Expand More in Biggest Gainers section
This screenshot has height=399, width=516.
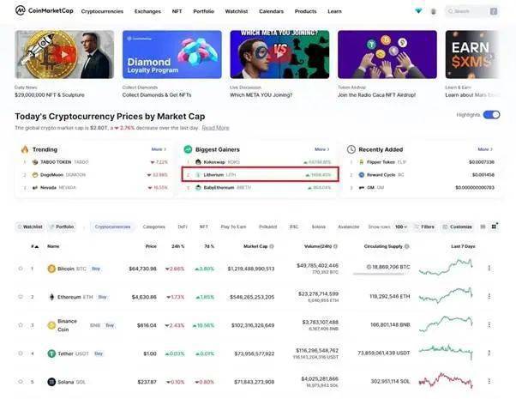(321, 149)
